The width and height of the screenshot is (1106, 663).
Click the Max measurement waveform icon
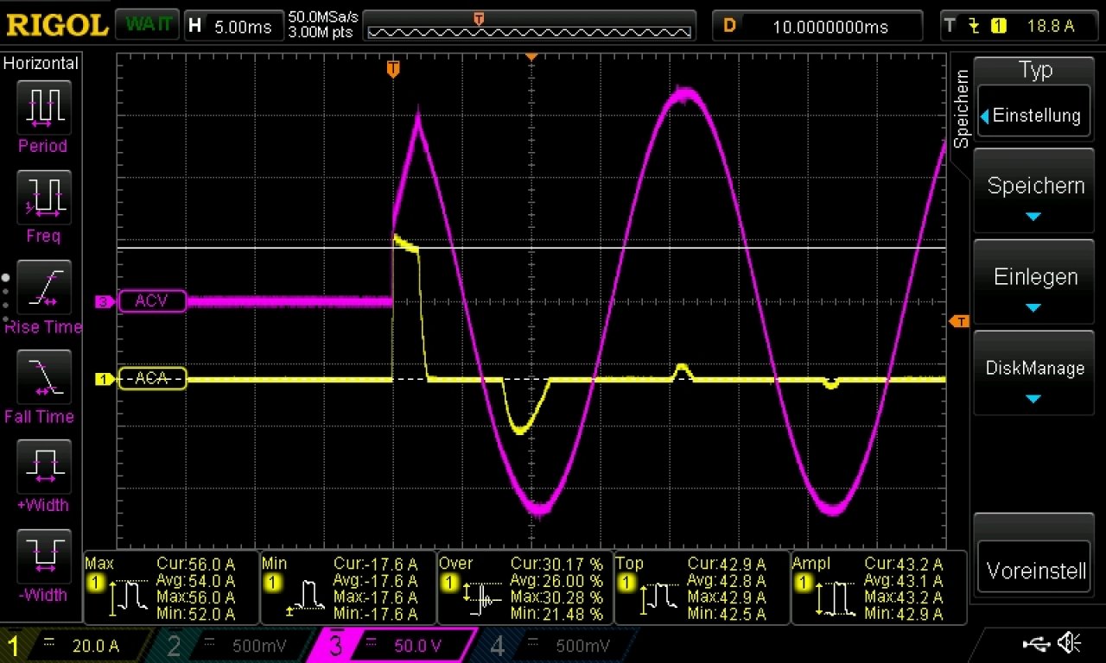click(x=130, y=598)
